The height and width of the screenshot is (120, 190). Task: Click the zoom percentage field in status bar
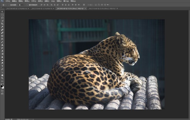[x=8, y=119]
